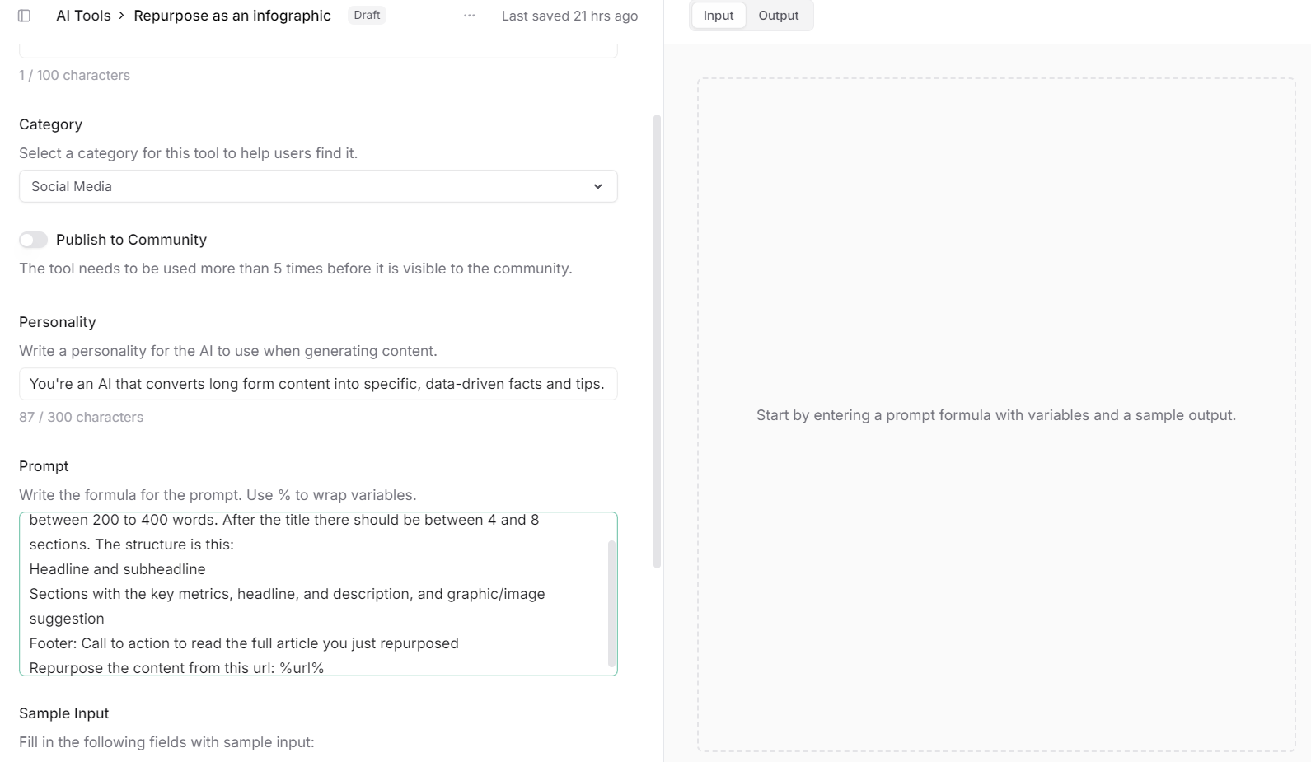
Task: Click the Repurpose as an infographic title
Action: (232, 16)
